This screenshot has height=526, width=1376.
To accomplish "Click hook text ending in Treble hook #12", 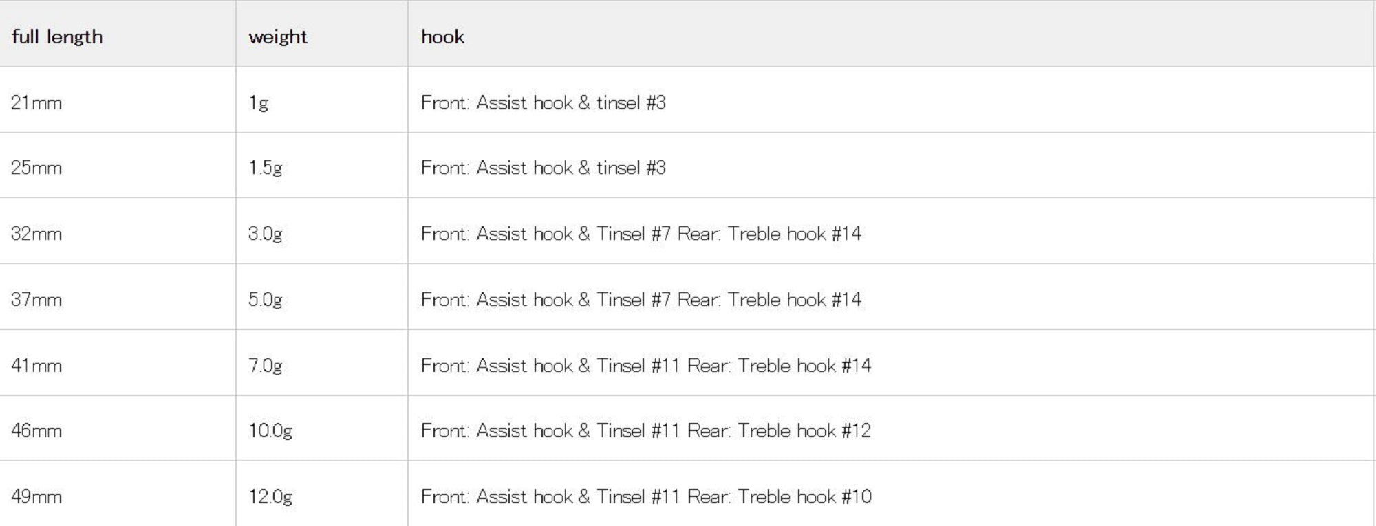I will 646,430.
